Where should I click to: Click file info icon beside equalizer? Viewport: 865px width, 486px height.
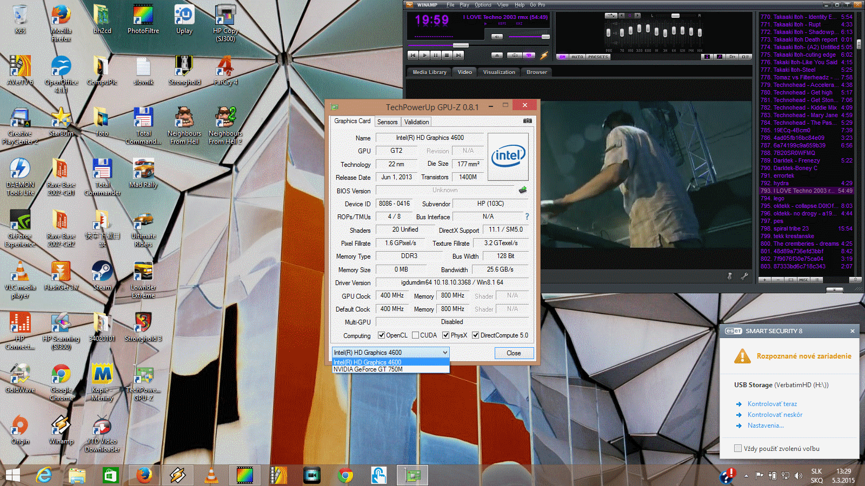click(707, 57)
